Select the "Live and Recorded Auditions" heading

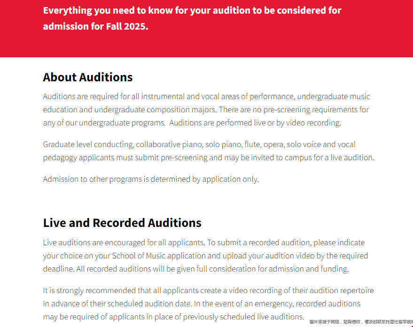[x=122, y=223]
